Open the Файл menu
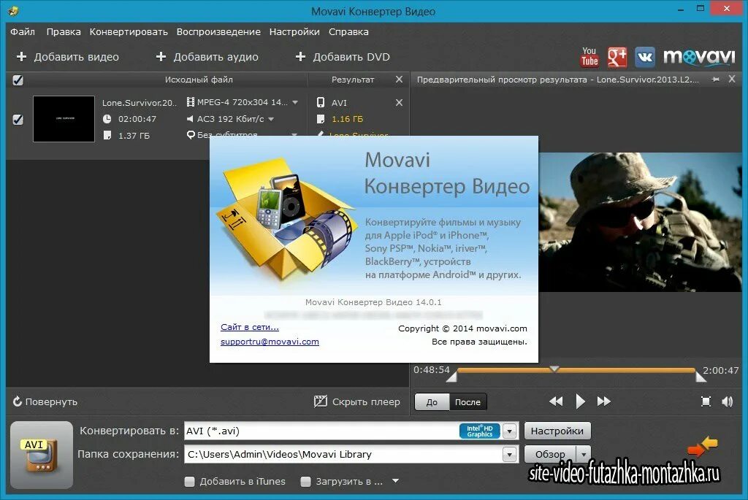 point(23,31)
